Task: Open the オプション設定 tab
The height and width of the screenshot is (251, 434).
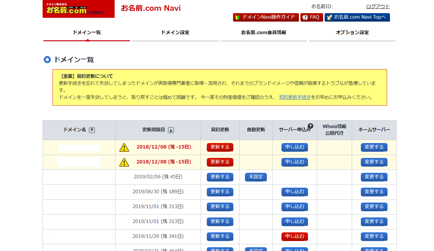Action: click(352, 33)
